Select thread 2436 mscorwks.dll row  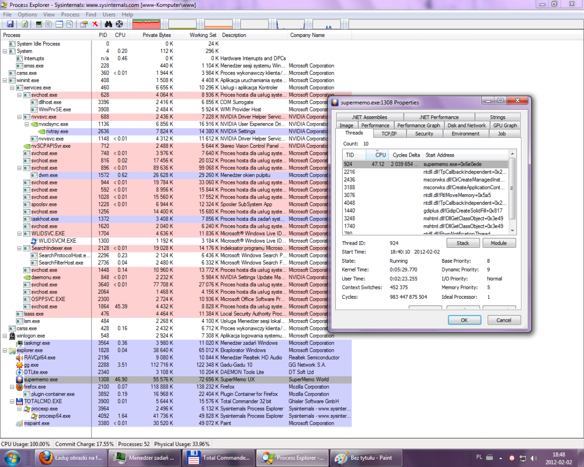(425, 180)
